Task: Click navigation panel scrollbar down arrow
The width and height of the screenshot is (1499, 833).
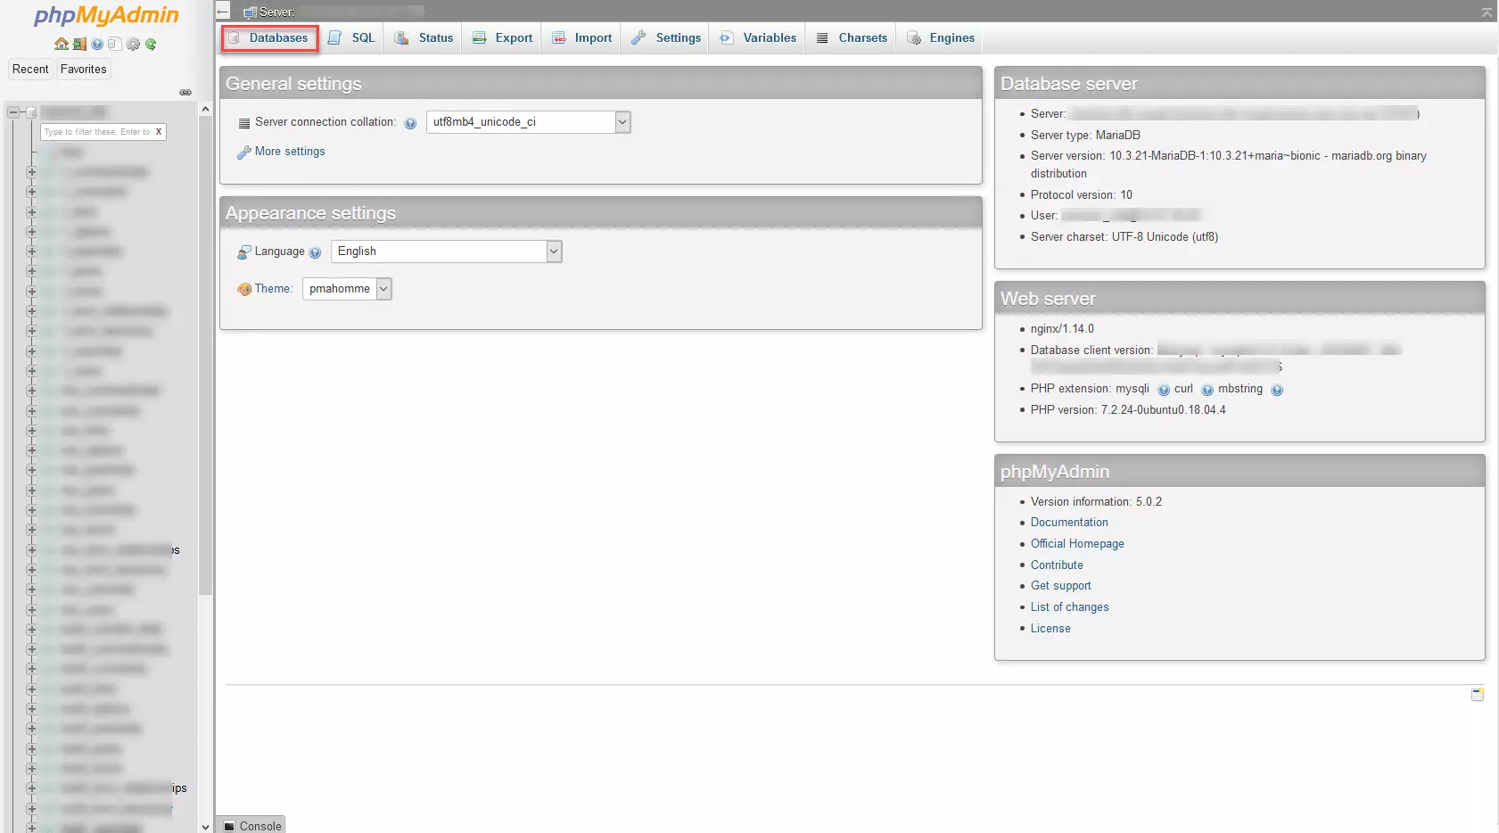Action: coord(206,827)
